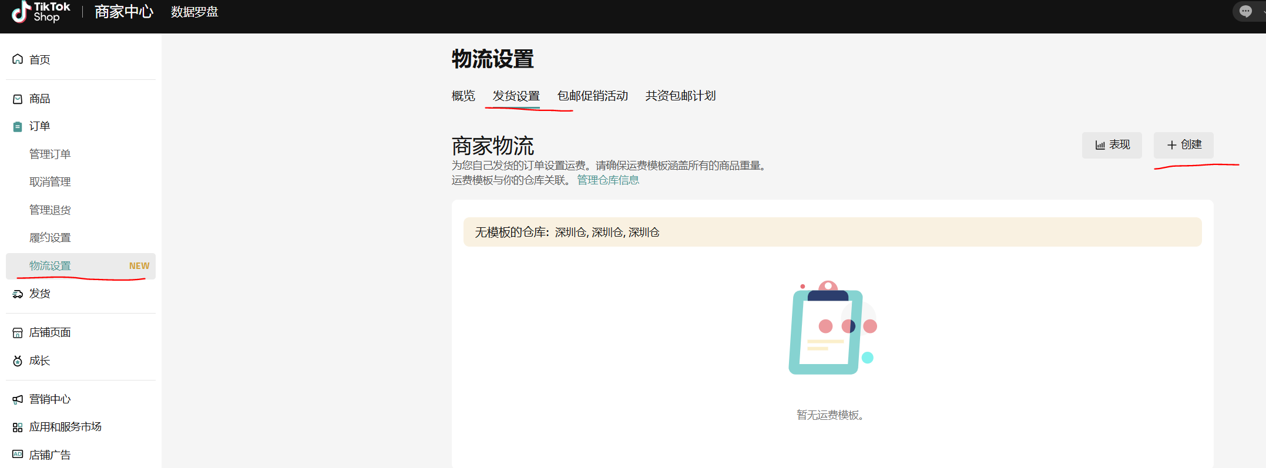Click the 创建 create button
The image size is (1266, 468).
pos(1183,145)
